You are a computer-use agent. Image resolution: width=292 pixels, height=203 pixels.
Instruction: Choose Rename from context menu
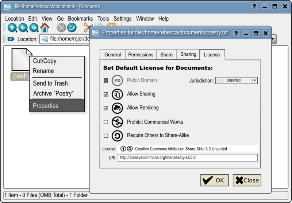click(x=57, y=71)
